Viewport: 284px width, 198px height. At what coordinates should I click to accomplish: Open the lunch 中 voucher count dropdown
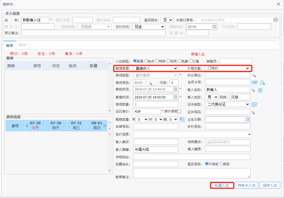click(x=158, y=120)
